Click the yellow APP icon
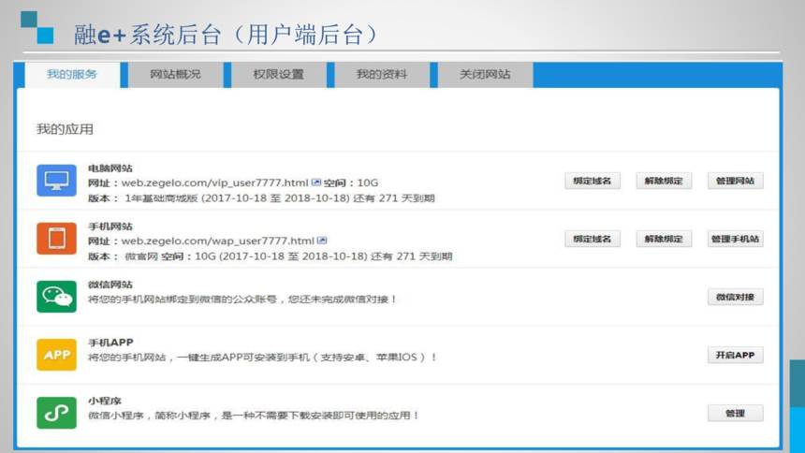This screenshot has height=453, width=805. 56,355
